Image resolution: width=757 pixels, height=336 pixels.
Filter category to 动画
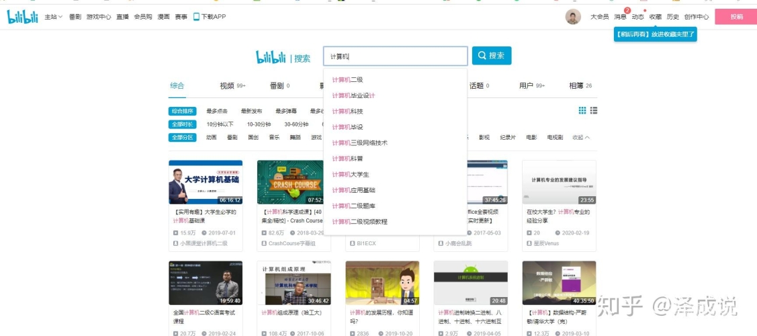click(212, 138)
